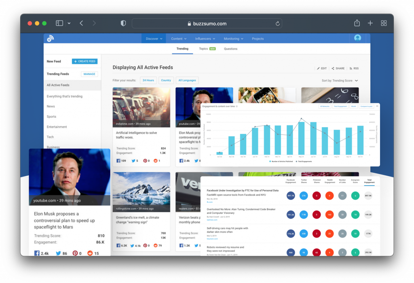Click the Share button

[x=338, y=68]
